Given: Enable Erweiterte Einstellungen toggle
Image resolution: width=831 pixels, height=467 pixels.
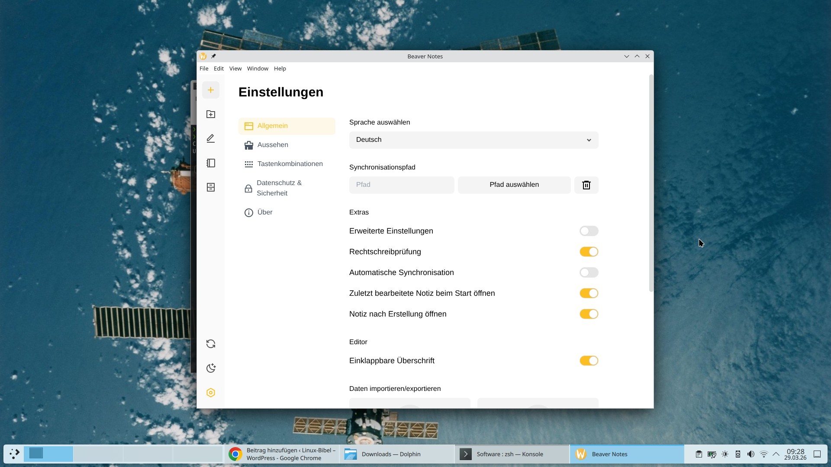Looking at the screenshot, I should (589, 231).
